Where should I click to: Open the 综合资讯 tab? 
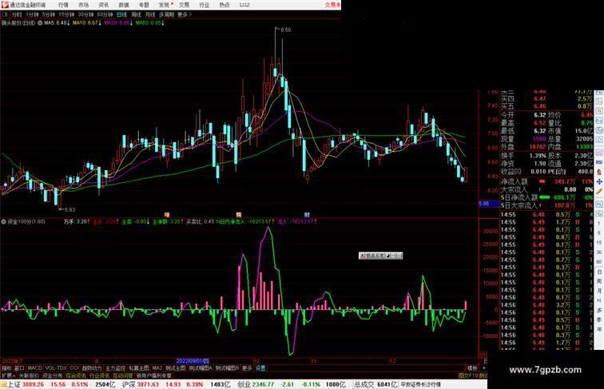(x=76, y=375)
